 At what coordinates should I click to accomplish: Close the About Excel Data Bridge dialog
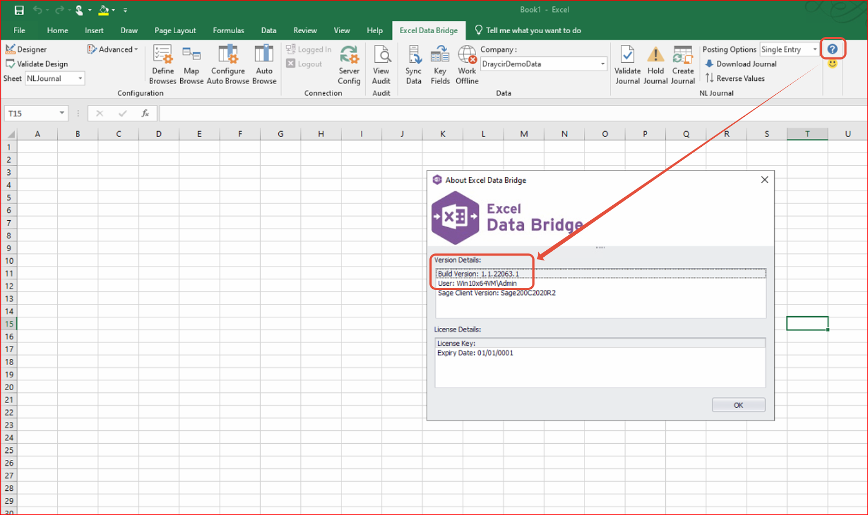click(x=765, y=180)
